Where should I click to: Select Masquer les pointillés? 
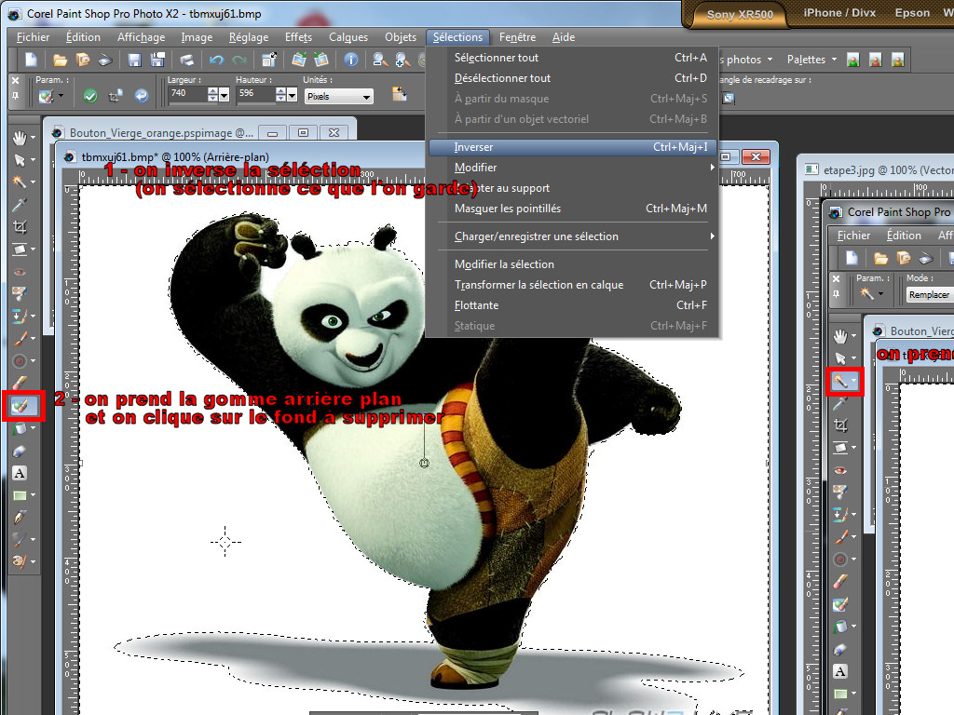(x=572, y=209)
